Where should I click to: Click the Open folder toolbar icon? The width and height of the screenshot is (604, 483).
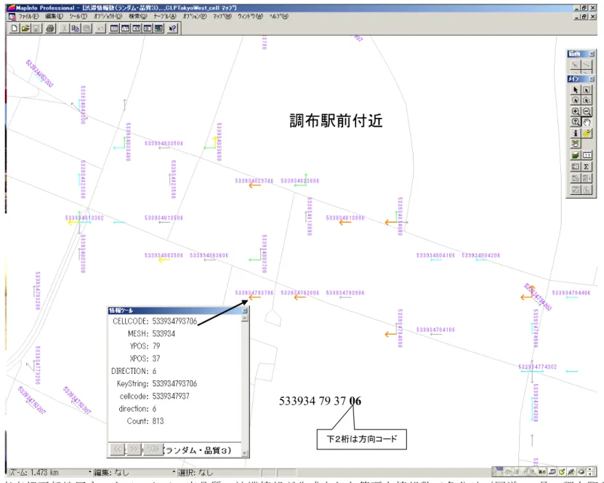pyautogui.click(x=25, y=28)
